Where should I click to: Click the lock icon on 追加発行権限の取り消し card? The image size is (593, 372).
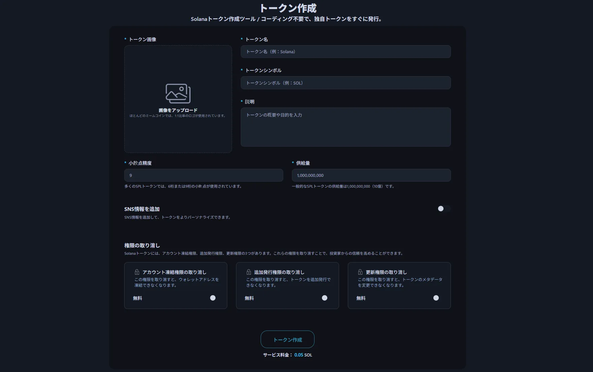tap(249, 272)
